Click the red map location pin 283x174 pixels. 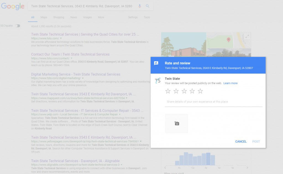click(229, 40)
